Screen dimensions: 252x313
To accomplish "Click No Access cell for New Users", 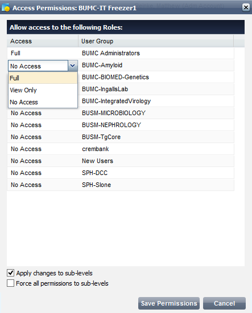I will [43, 161].
